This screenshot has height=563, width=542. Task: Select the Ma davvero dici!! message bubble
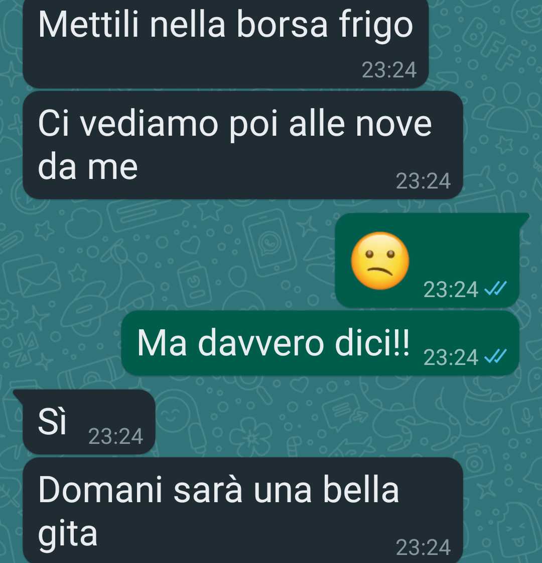tap(320, 343)
